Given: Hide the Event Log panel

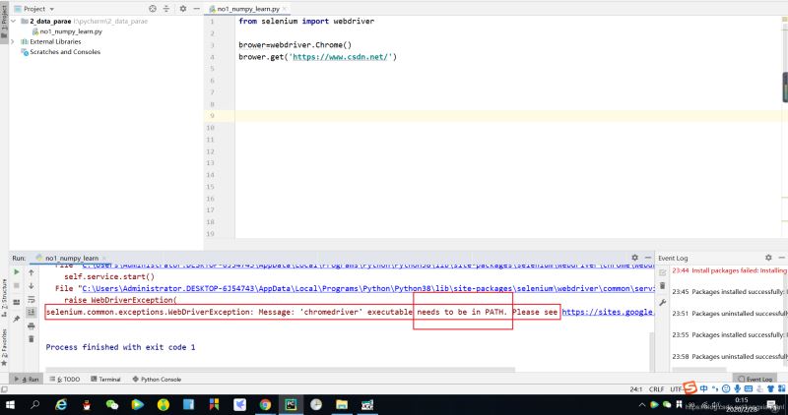Looking at the screenshot, I should click(x=781, y=258).
